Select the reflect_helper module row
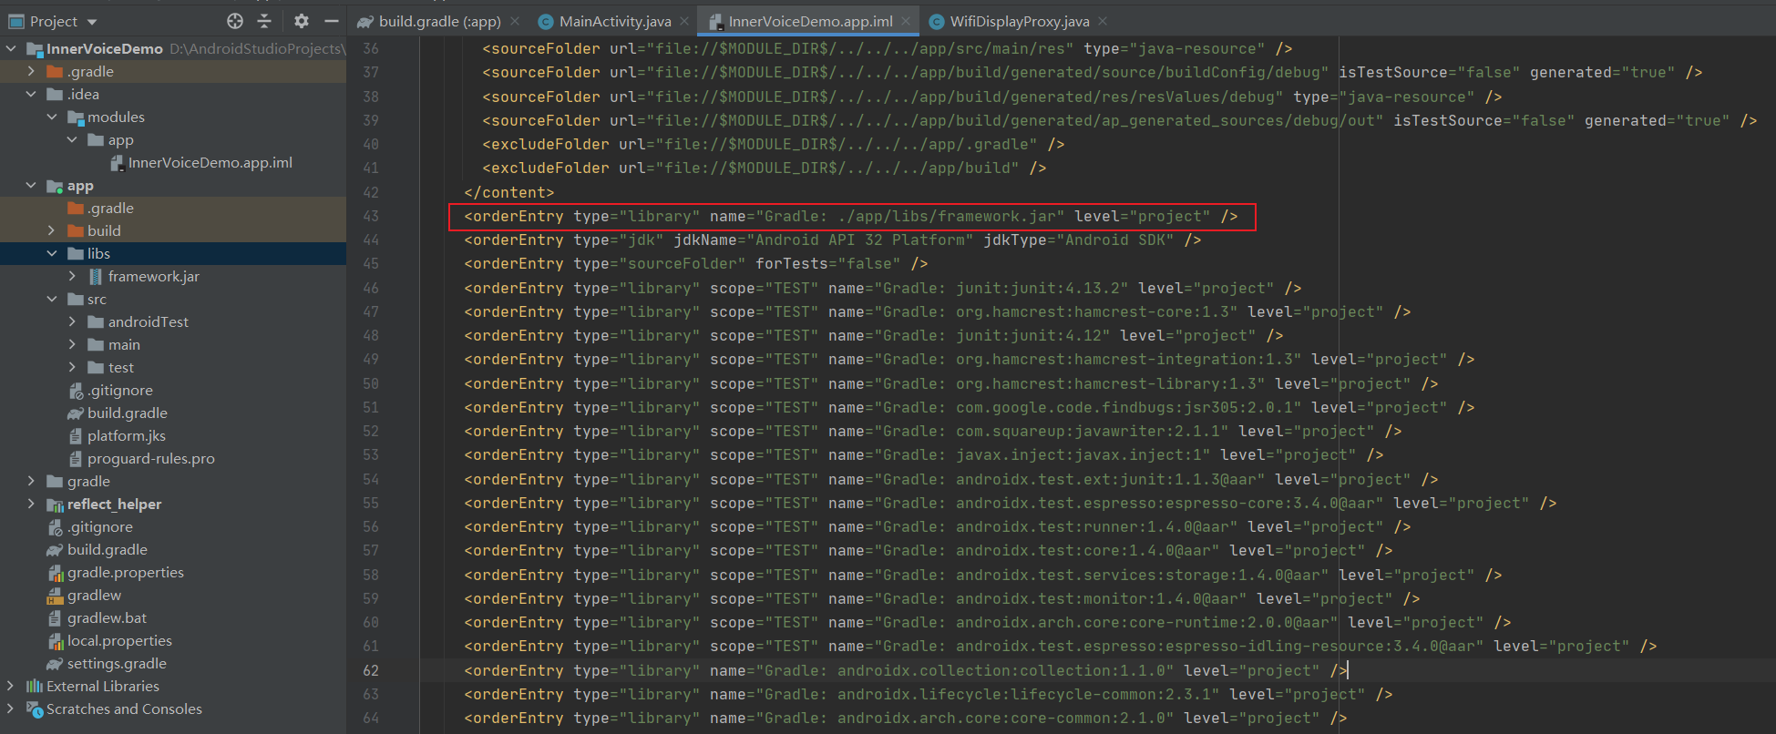The image size is (1776, 734). [173, 504]
